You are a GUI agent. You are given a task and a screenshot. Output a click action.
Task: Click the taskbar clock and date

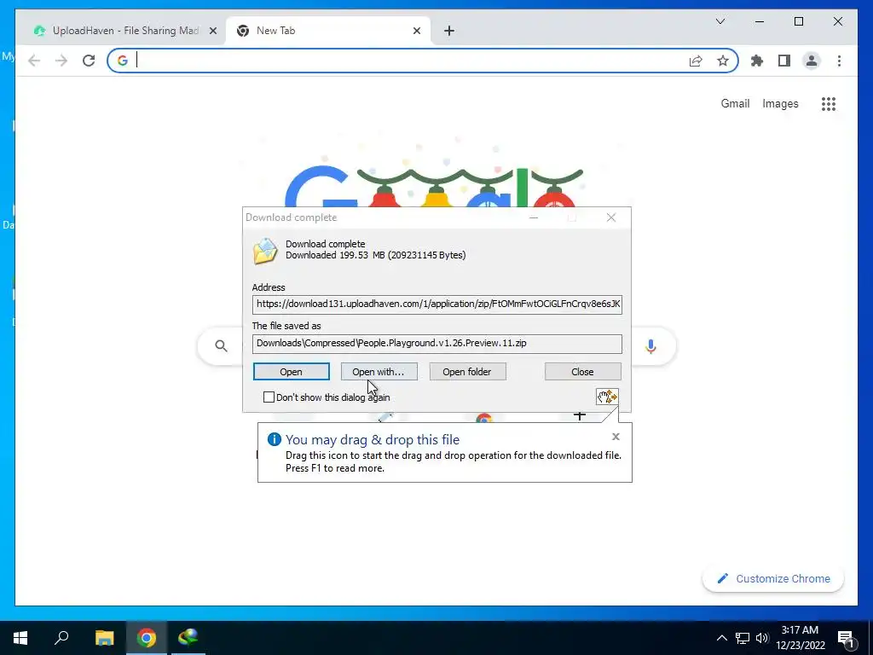(800, 638)
